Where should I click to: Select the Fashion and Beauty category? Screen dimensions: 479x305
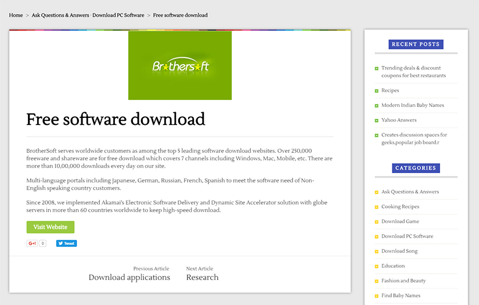coord(404,281)
